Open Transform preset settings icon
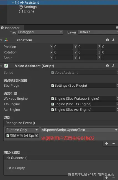Screen dimensions: 118x180 [113, 40]
